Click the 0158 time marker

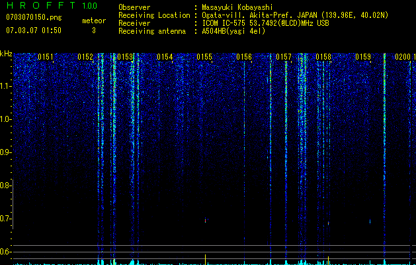pos(323,57)
